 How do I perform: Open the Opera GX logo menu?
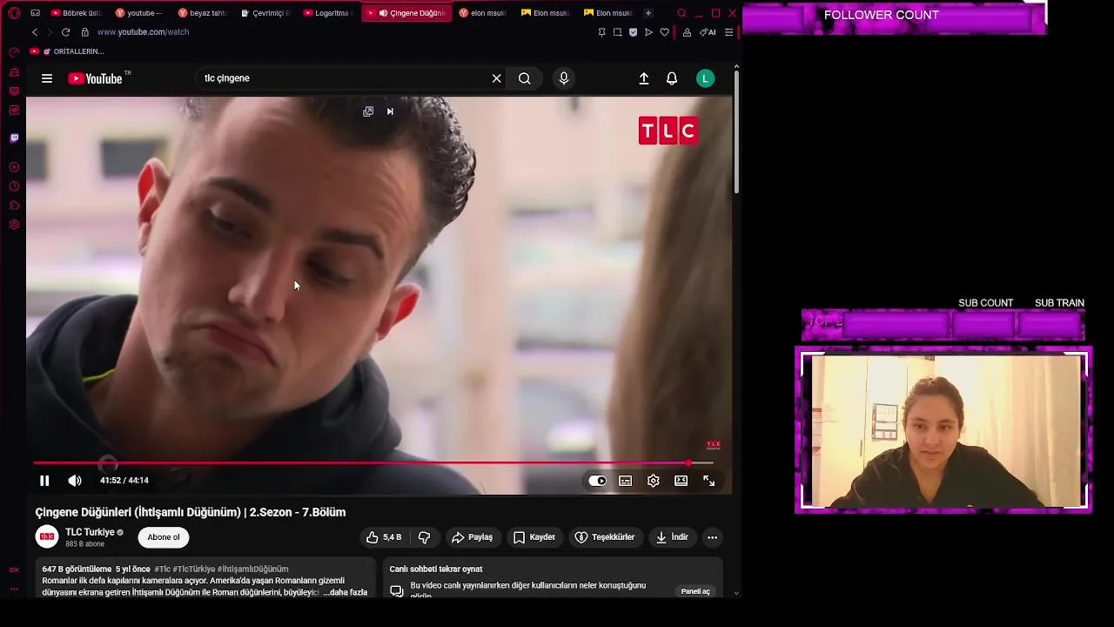click(14, 13)
